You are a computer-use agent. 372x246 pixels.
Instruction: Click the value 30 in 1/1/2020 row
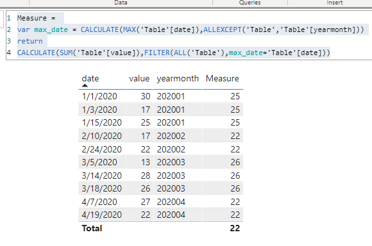[x=146, y=96]
